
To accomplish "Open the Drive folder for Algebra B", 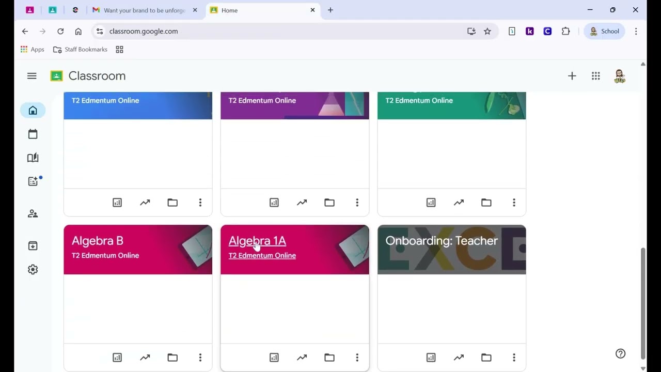I will (x=172, y=358).
